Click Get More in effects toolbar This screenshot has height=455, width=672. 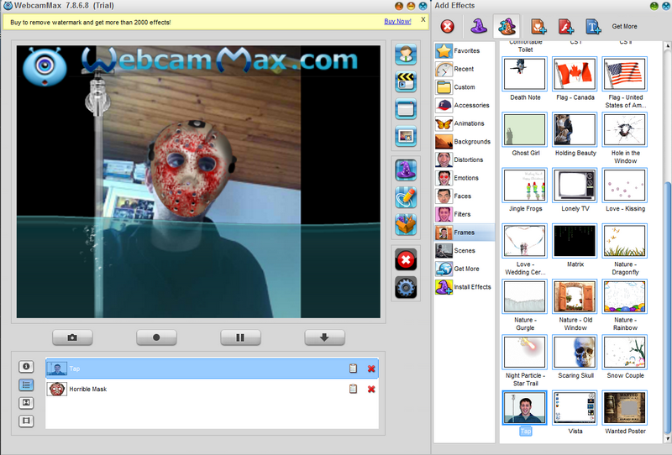click(624, 26)
